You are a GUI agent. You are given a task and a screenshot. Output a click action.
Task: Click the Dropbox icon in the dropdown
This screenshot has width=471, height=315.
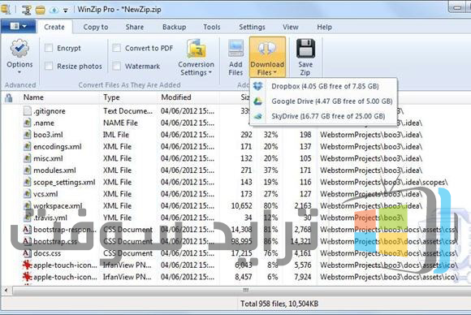(258, 86)
